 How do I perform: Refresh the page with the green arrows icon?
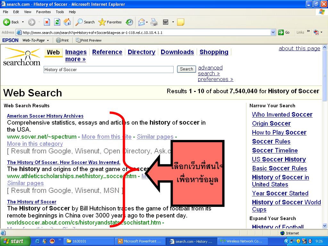(x=57, y=22)
